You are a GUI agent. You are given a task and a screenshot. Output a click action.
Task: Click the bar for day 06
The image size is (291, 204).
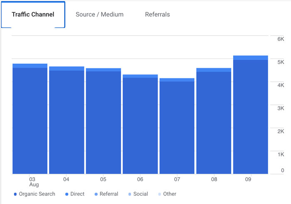140,124
